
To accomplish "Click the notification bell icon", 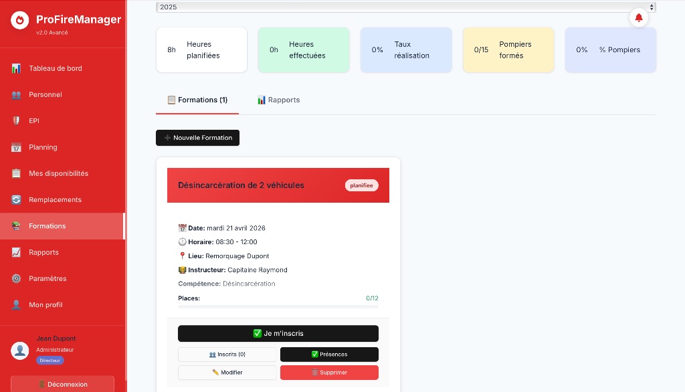I will (639, 18).
